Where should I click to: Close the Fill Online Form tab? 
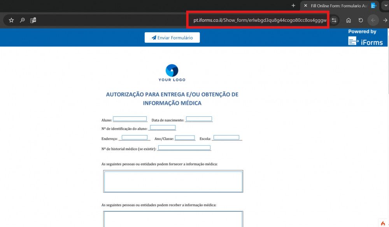click(306, 5)
